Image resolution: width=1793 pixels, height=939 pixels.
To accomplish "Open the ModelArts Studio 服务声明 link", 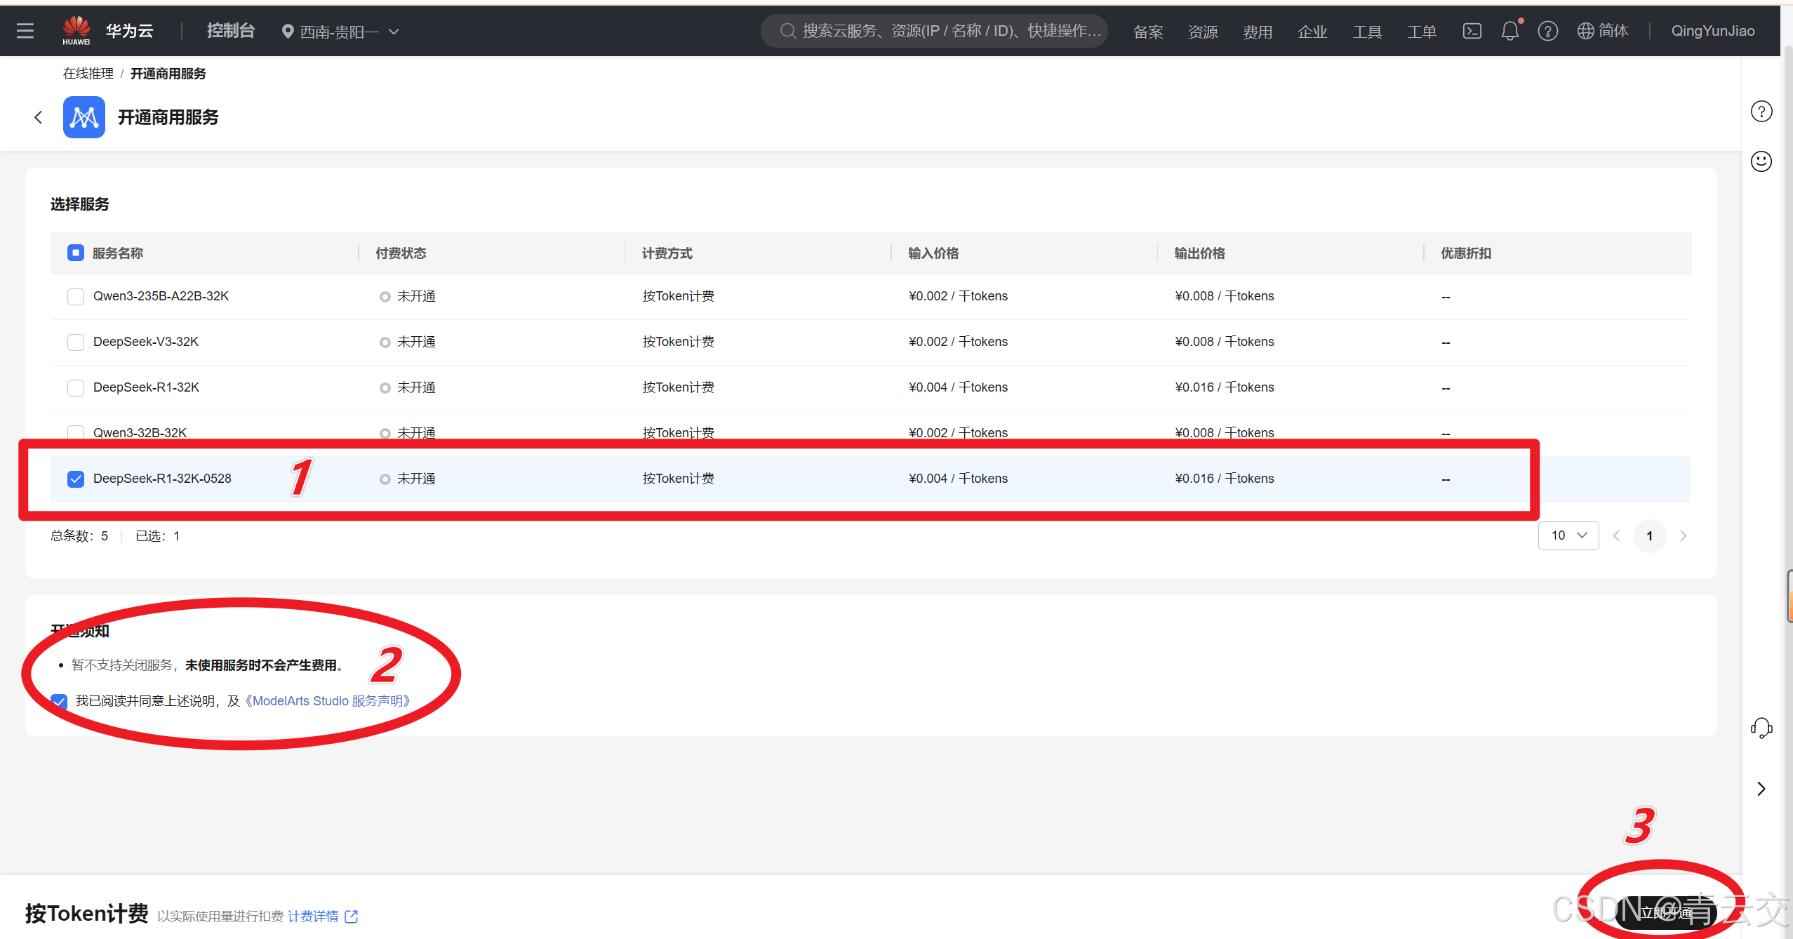I will 327,701.
